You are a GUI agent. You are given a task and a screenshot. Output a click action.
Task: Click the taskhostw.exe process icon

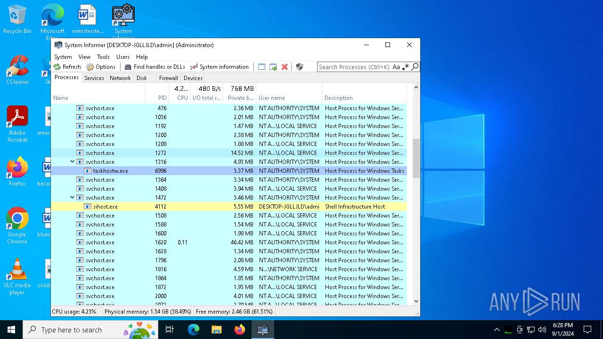(88, 171)
